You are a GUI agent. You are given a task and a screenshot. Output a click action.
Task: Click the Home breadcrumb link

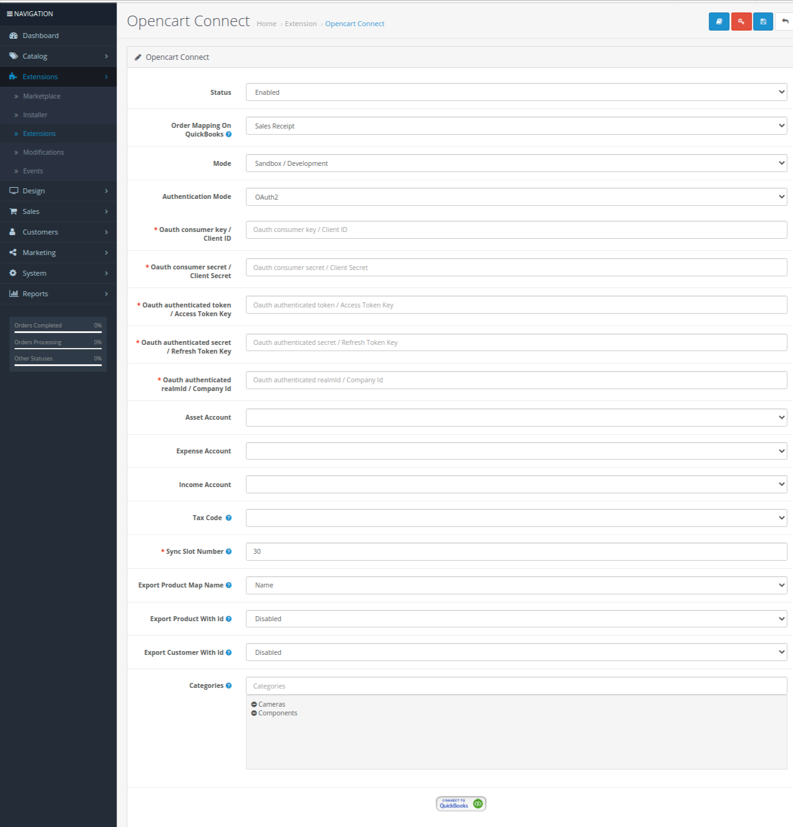click(x=266, y=24)
